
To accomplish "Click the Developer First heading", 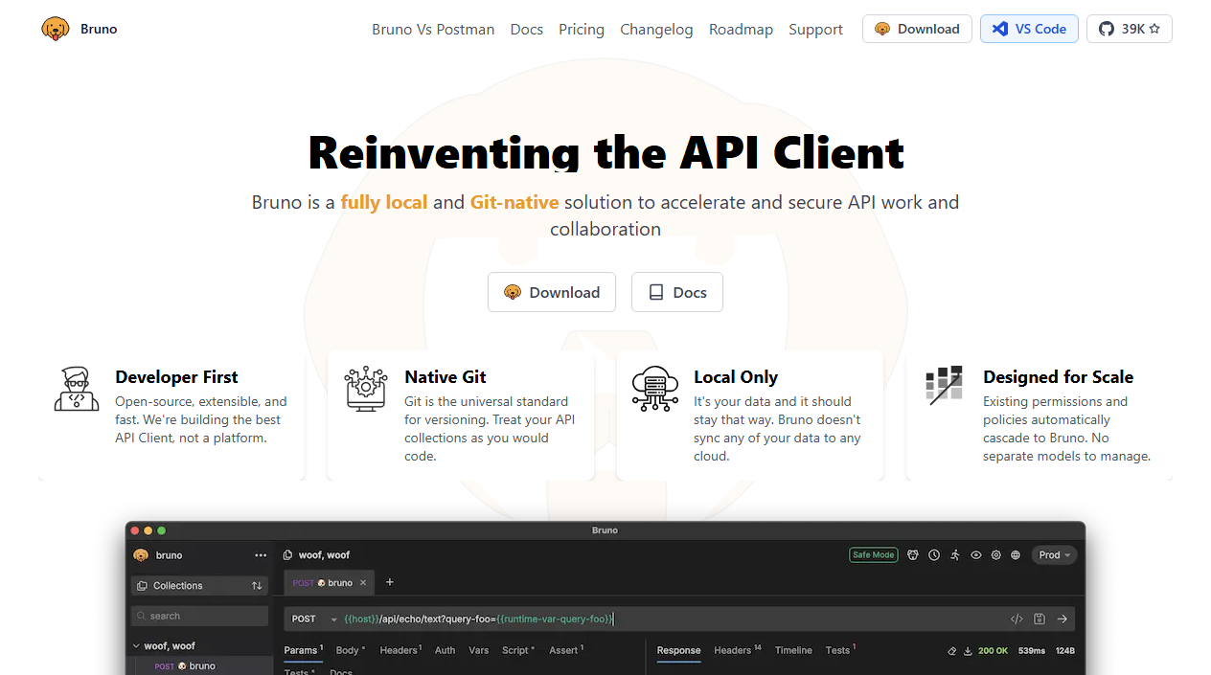I will pos(176,376).
